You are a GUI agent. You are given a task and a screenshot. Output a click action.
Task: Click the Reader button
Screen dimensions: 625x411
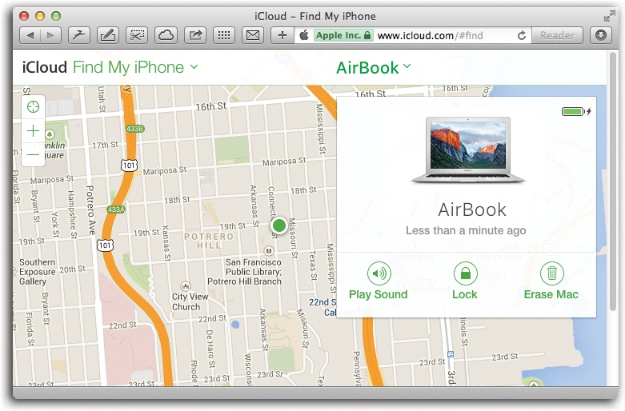pyautogui.click(x=557, y=35)
